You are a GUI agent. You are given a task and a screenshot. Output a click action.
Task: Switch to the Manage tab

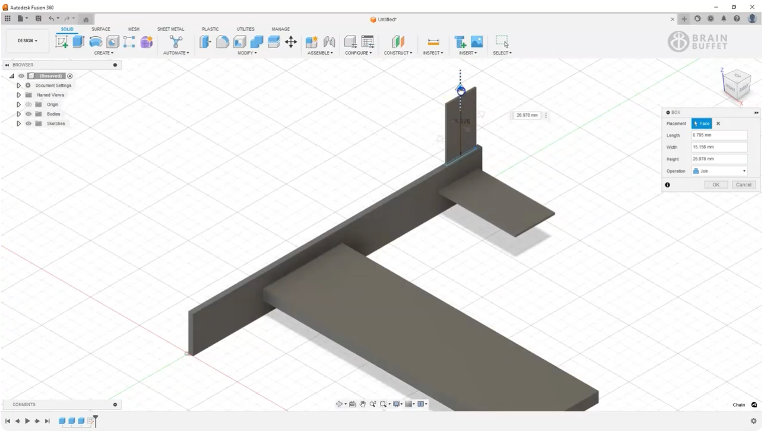(x=281, y=29)
